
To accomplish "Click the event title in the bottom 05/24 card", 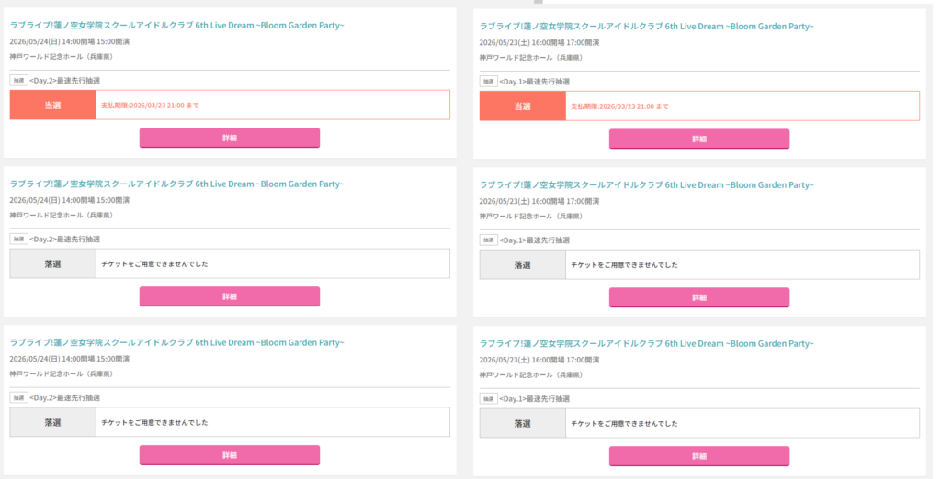I will 176,342.
